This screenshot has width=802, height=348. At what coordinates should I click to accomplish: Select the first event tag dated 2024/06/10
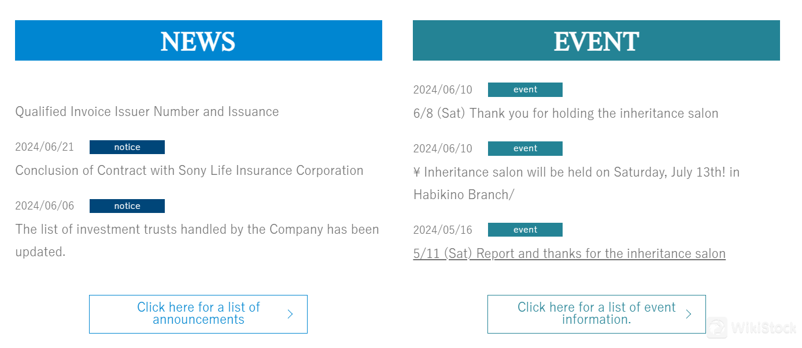pyautogui.click(x=525, y=89)
